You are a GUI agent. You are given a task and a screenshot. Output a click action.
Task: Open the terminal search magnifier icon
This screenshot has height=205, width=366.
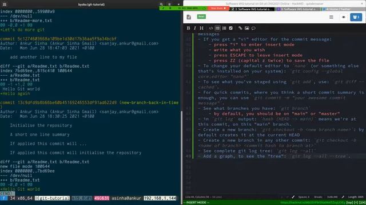coord(161,5)
